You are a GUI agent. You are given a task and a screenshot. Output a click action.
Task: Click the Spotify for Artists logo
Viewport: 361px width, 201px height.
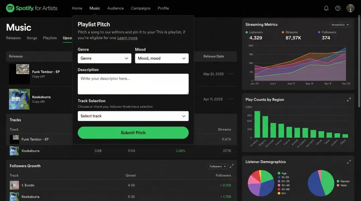(32, 8)
